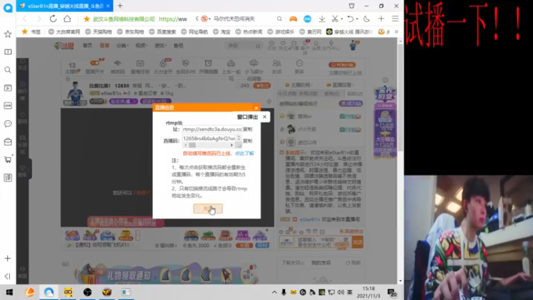Copy the rtmp address with 复制
Image resolution: width=533 pixels, height=300 pixels.
(247, 129)
